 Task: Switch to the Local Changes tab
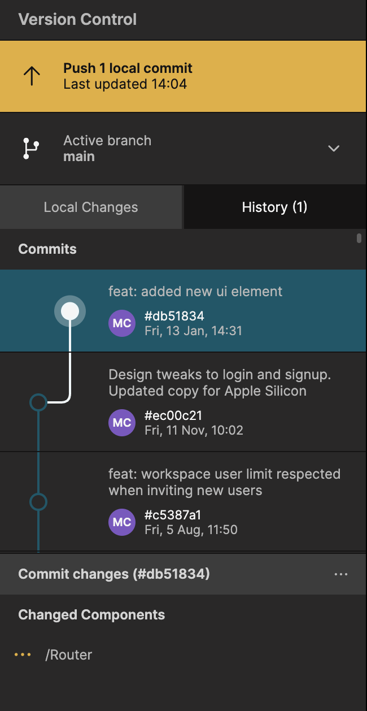pyautogui.click(x=91, y=207)
